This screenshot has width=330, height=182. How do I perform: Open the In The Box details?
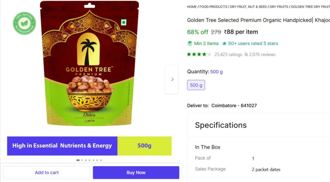(x=208, y=147)
